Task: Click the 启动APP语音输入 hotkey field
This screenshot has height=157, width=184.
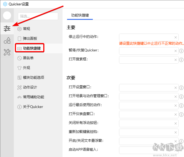Action: pos(149,150)
